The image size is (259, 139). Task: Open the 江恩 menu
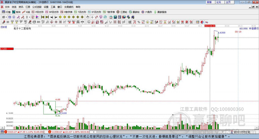click(x=28, y=7)
